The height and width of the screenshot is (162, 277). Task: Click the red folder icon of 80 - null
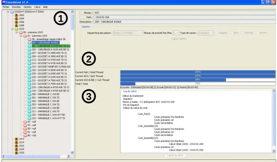(25, 136)
